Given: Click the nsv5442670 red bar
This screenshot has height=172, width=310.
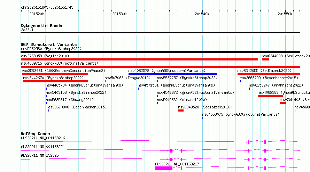Looking at the screenshot, I should pos(55,81).
